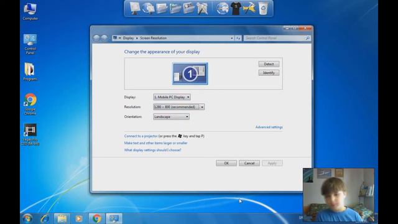
Task: Open the Display dropdown menu
Action: tap(172, 97)
